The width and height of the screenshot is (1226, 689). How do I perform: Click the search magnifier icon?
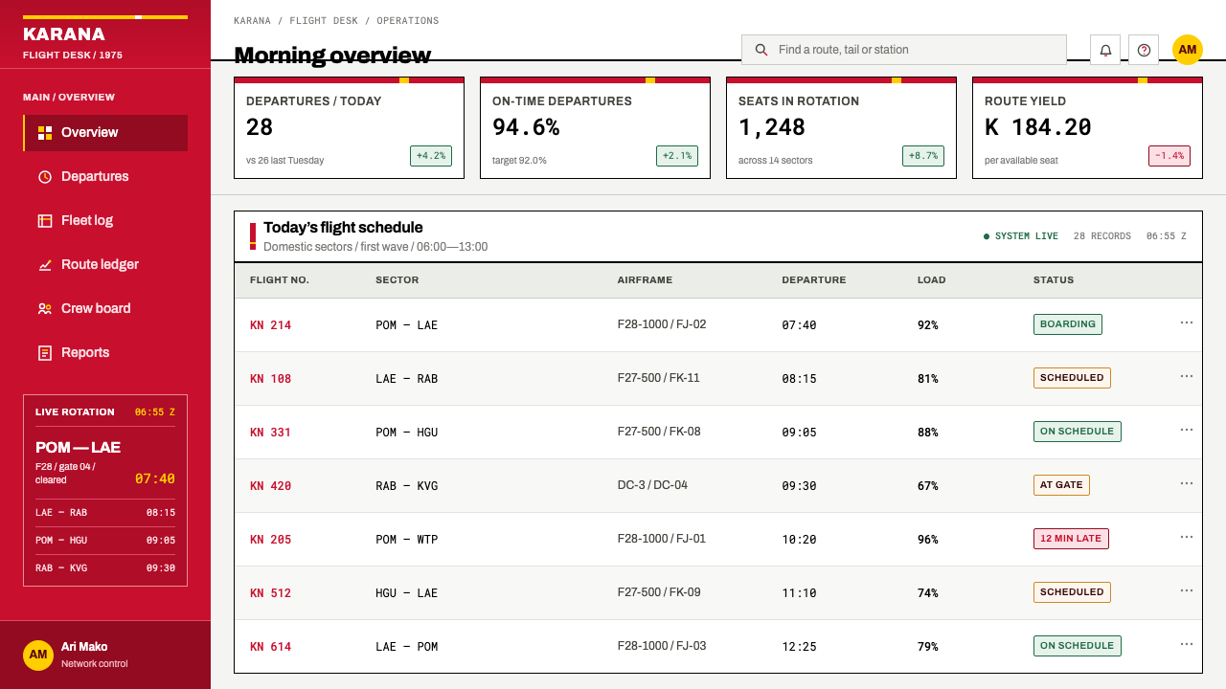coord(761,50)
